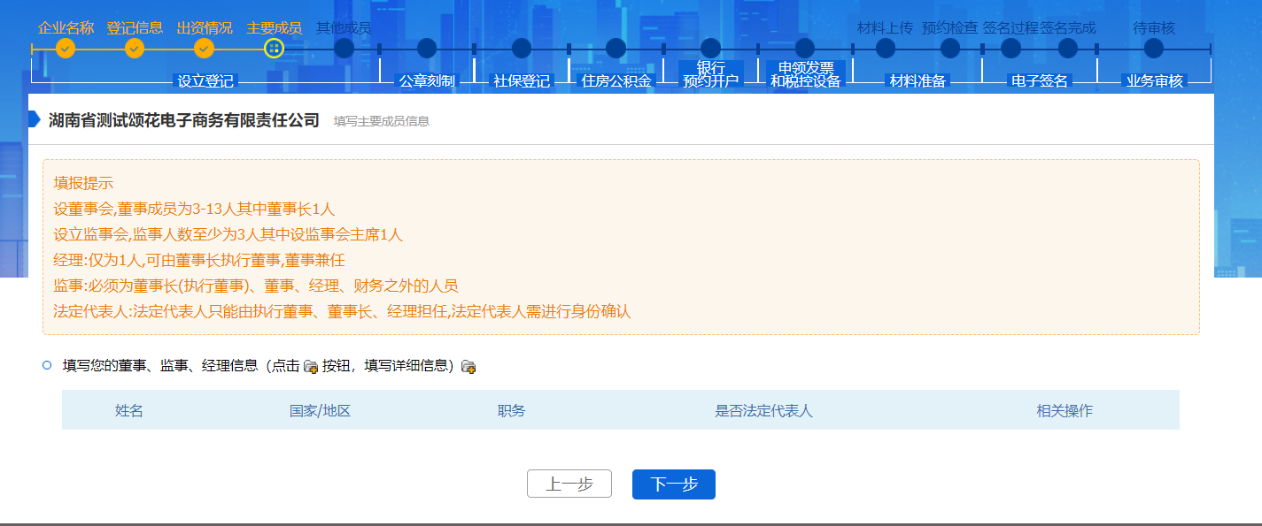The height and width of the screenshot is (526, 1262).
Task: Click the 国家/地区 column header
Action: click(321, 411)
